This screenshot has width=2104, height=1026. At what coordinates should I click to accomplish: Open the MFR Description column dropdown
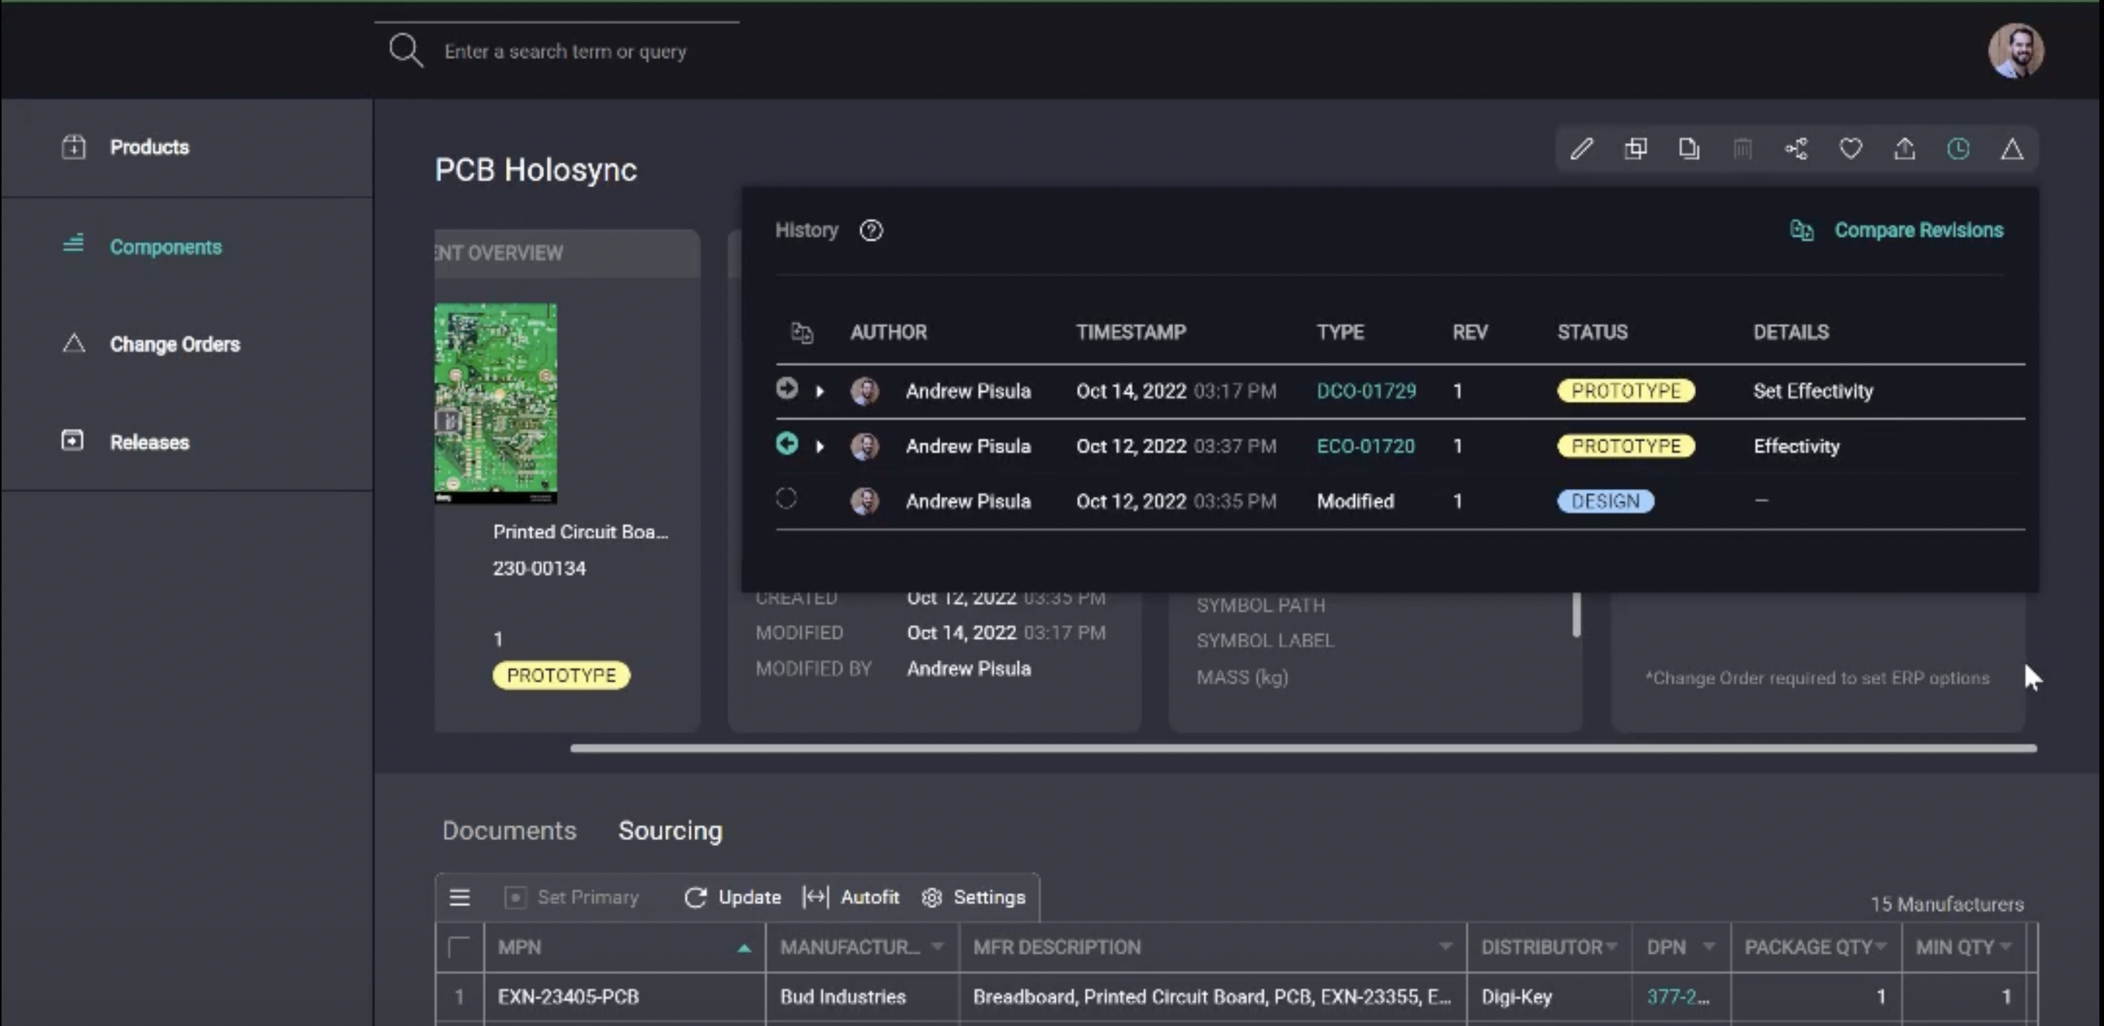[x=1445, y=947]
